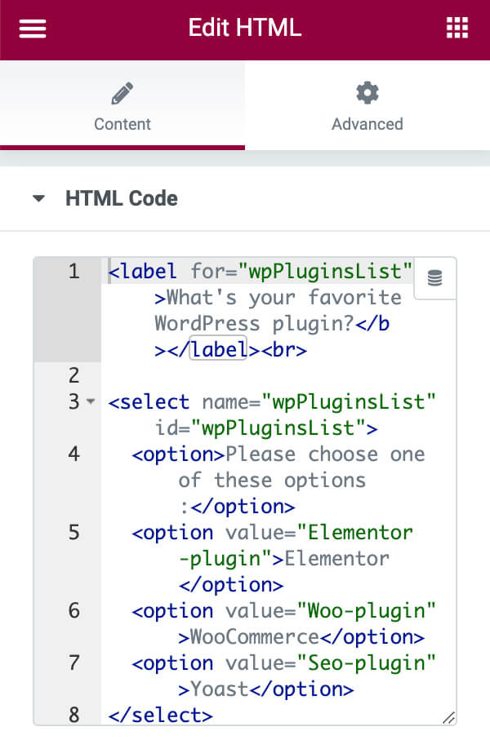This screenshot has height=749, width=490.
Task: Click the gear icon above Advanced
Action: tap(367, 92)
